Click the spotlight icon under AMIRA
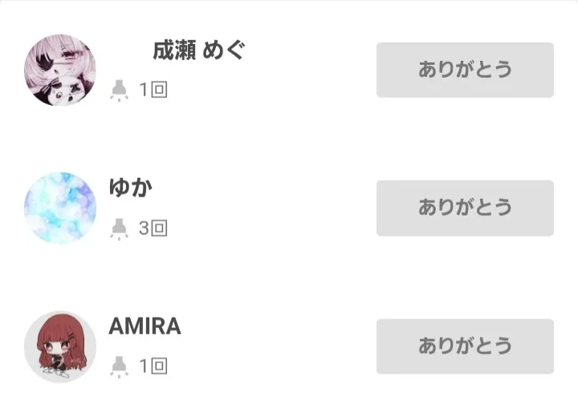This screenshot has height=413, width=578. coord(119,366)
